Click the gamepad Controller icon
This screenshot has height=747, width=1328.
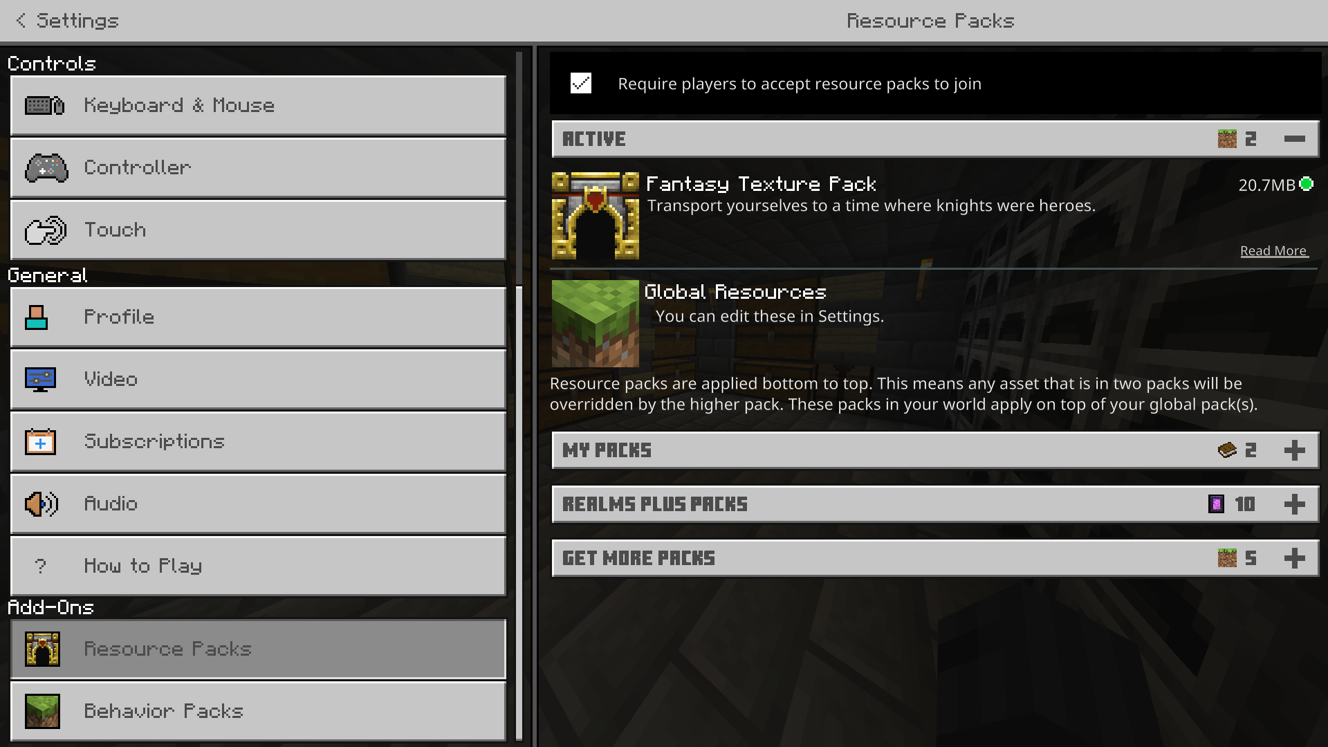click(46, 168)
